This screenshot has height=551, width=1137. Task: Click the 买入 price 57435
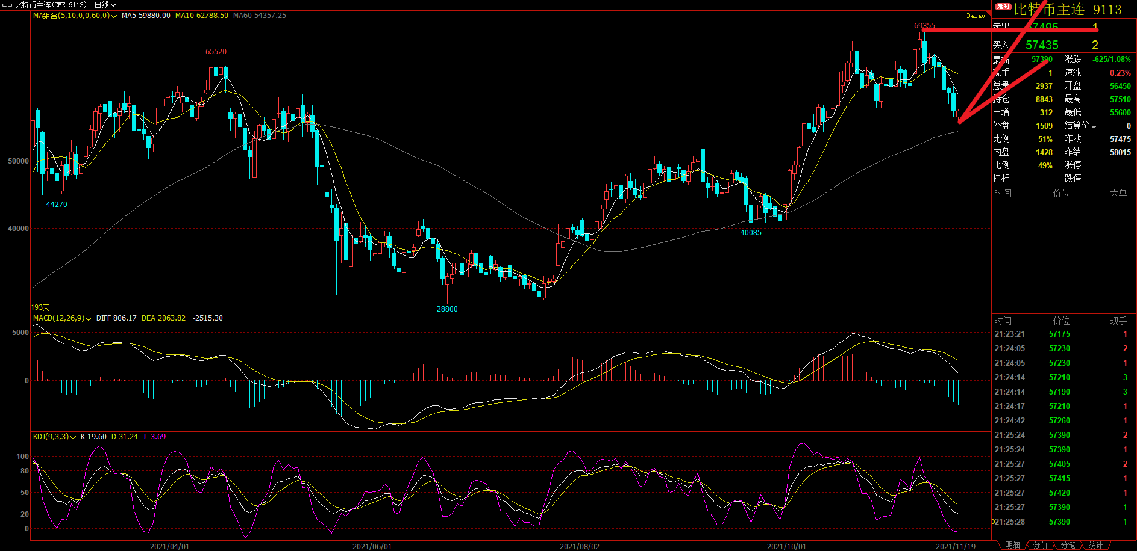1042,45
